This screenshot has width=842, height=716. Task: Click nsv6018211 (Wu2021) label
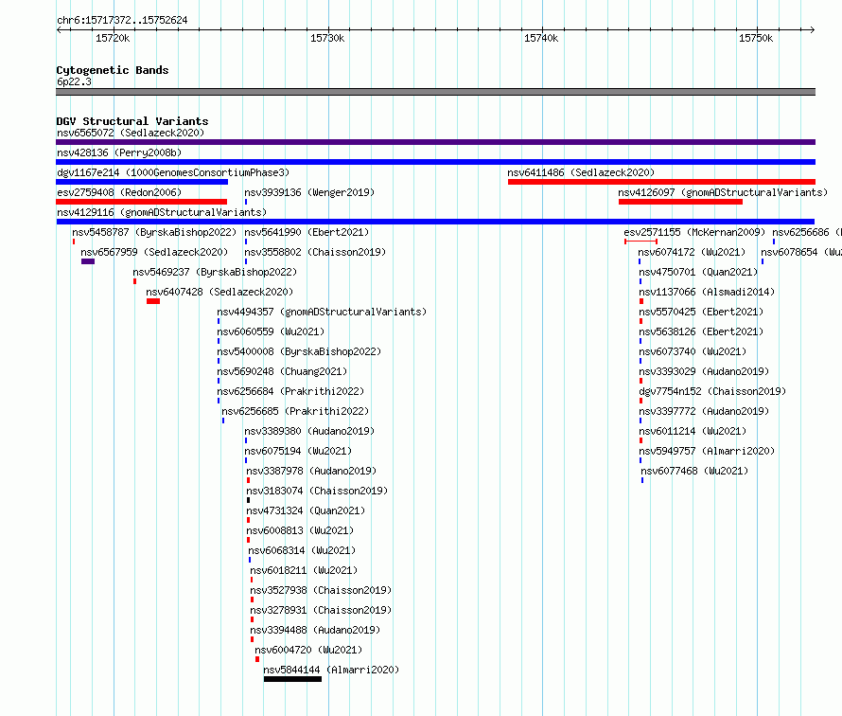click(x=304, y=570)
